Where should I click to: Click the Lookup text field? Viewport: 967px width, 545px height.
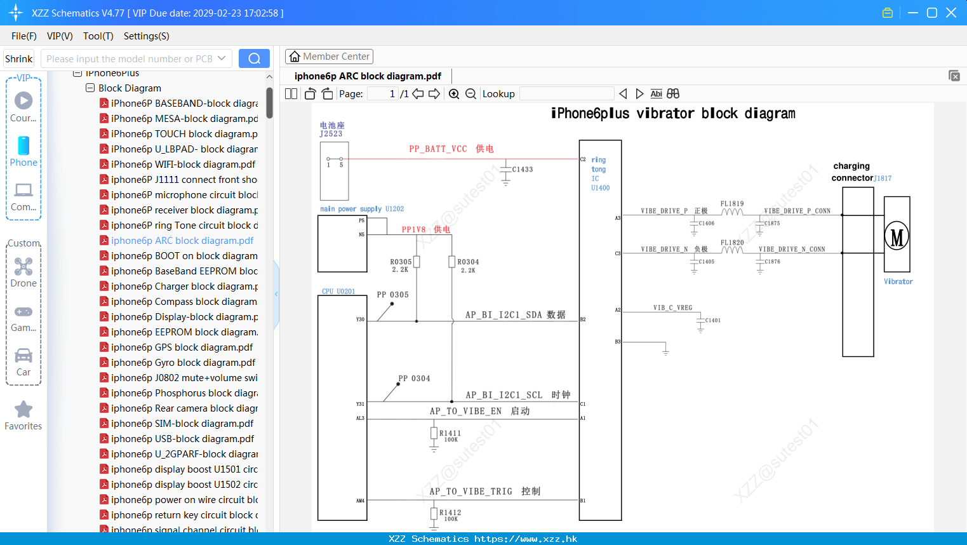coord(566,93)
